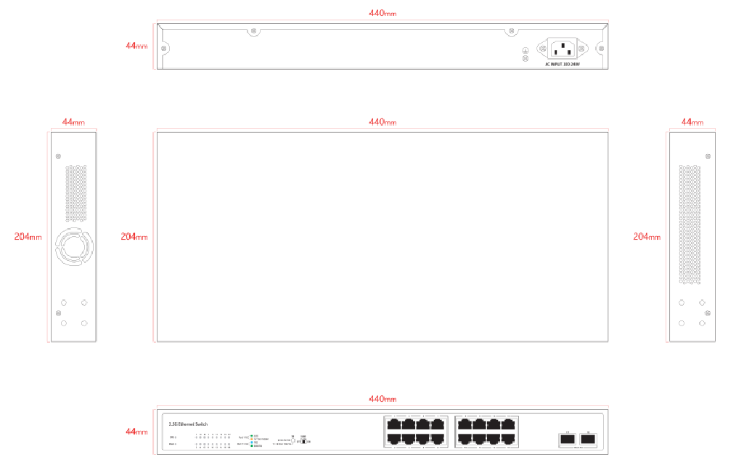The image size is (736, 473).
Task: Select the 204mm label beside right side view
Action: click(x=647, y=237)
